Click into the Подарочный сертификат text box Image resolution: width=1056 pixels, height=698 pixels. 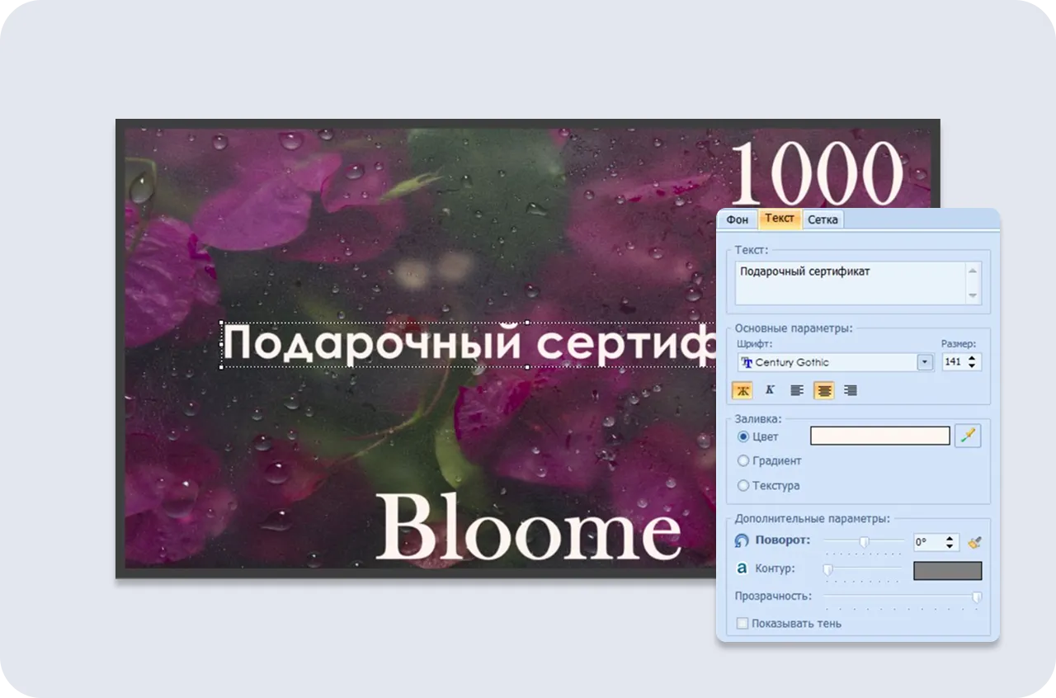857,283
